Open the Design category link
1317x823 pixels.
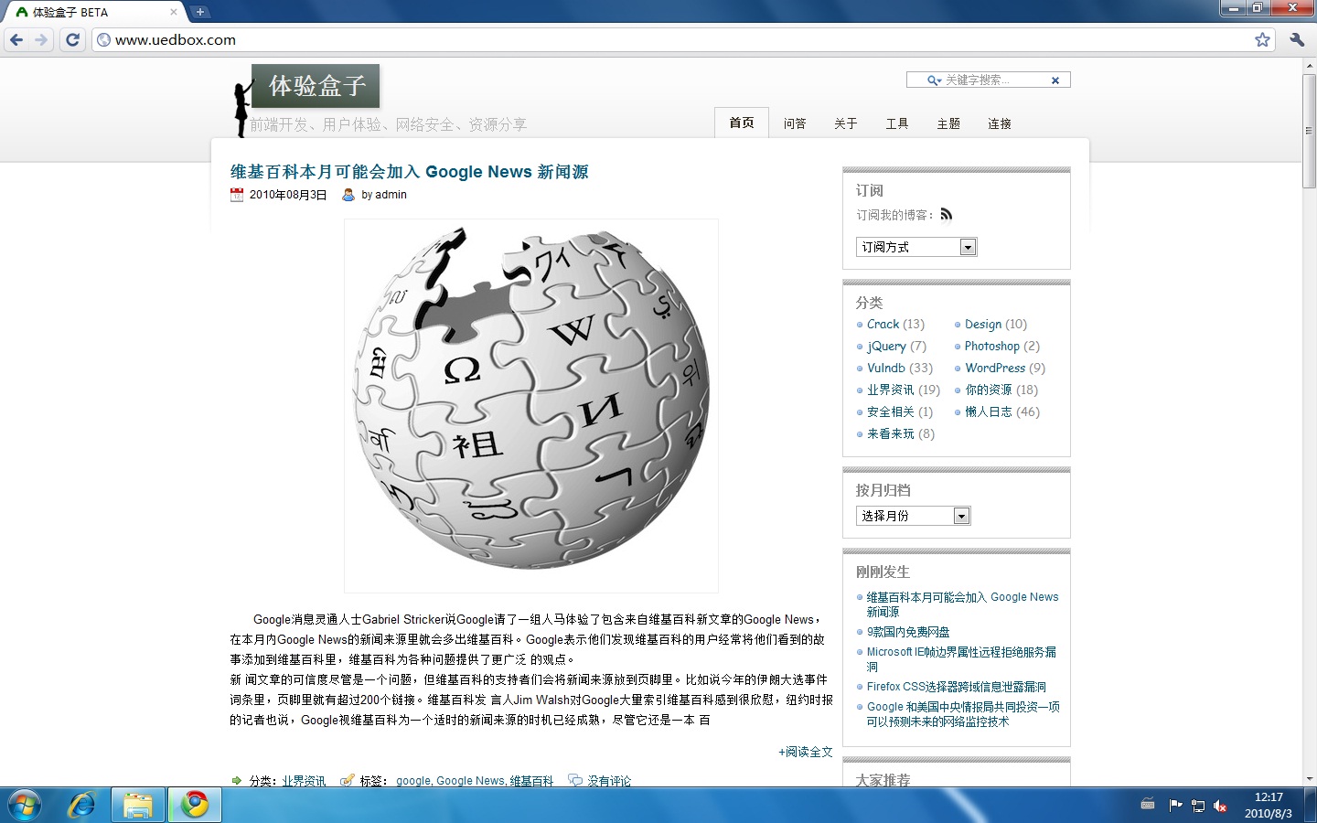983,324
